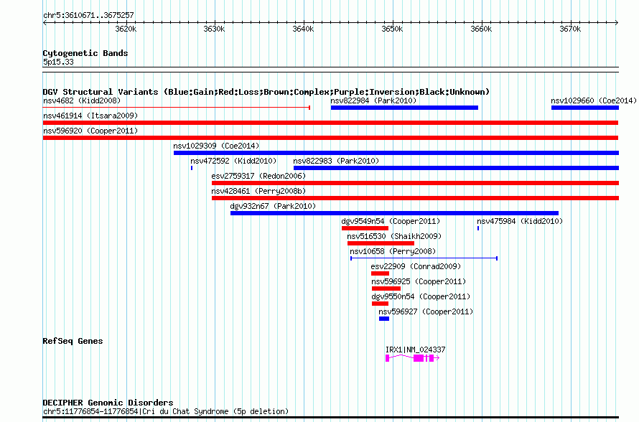Viewport: 639px width, 422px height.
Task: Click the dgv9549n54 (Cooper2011) label
Action: tap(391, 221)
